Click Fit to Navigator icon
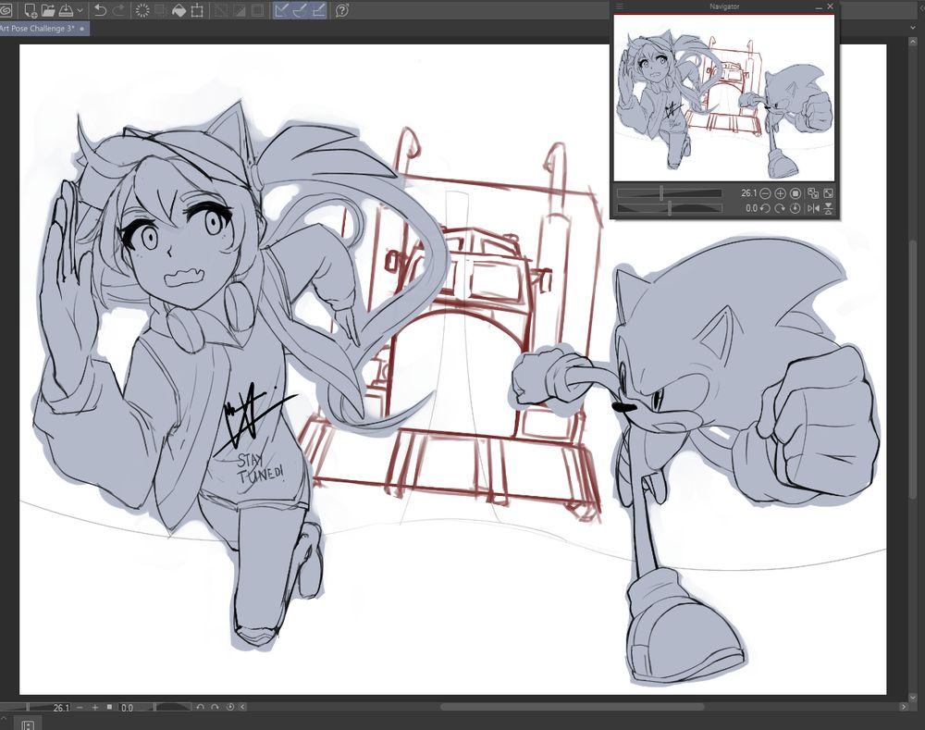Image resolution: width=925 pixels, height=730 pixels. (813, 193)
